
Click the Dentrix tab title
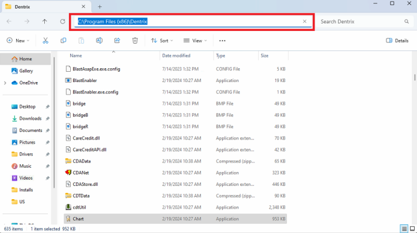(22, 7)
